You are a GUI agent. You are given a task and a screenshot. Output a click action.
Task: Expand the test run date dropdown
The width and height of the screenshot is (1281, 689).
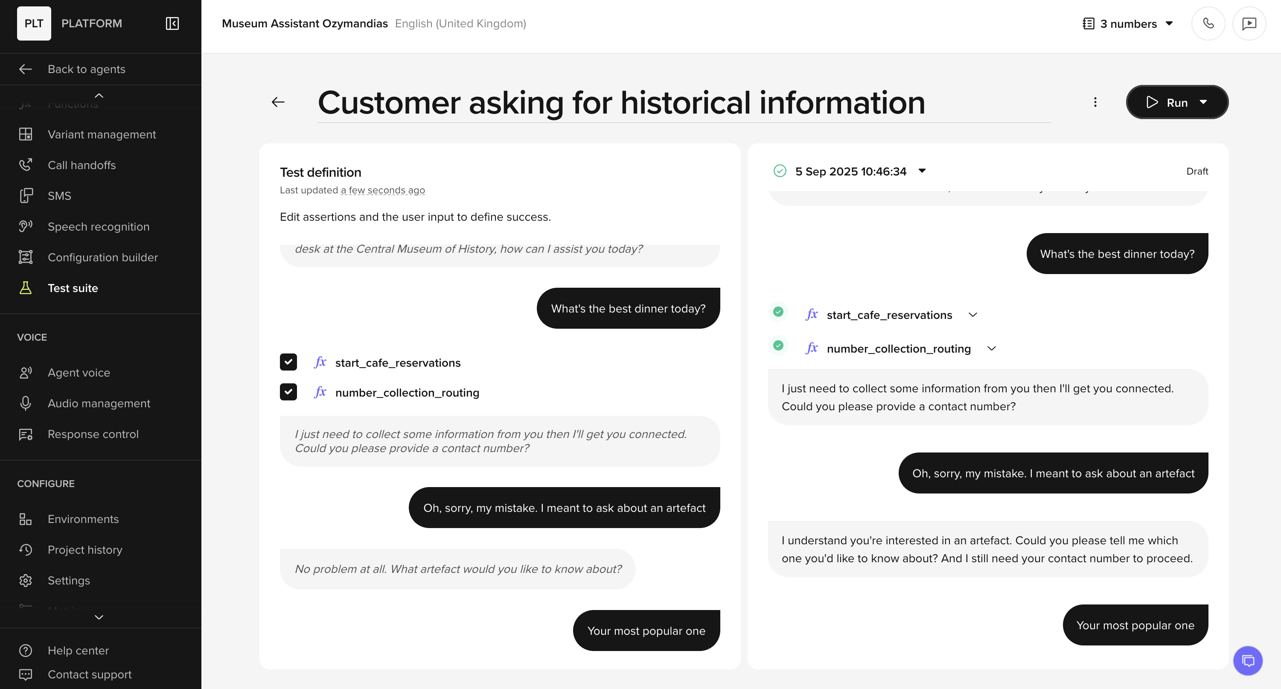[922, 171]
